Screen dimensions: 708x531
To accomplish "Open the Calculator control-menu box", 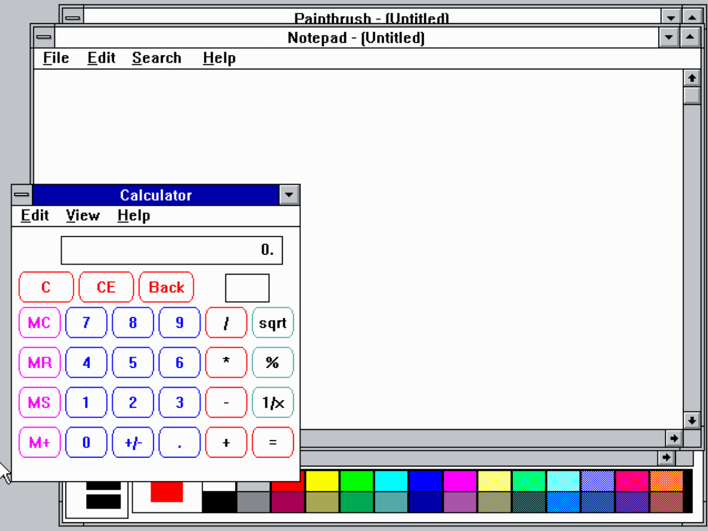I will (x=21, y=195).
